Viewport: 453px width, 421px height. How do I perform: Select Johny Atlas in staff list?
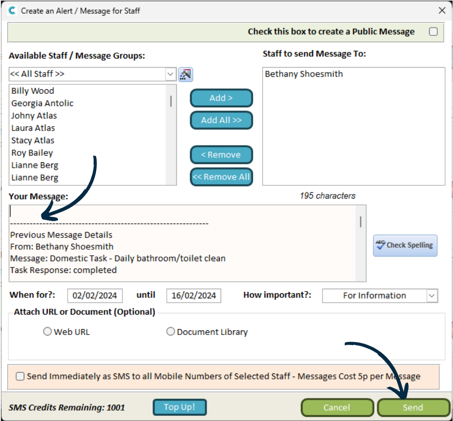[x=34, y=116]
